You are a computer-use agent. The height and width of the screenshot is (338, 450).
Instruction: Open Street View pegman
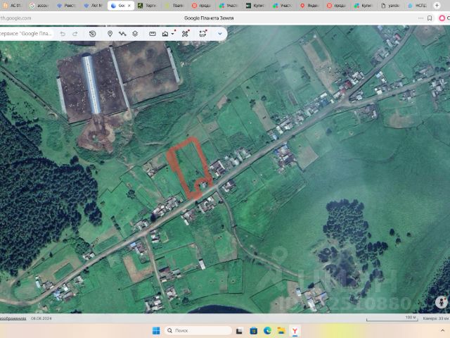441,302
